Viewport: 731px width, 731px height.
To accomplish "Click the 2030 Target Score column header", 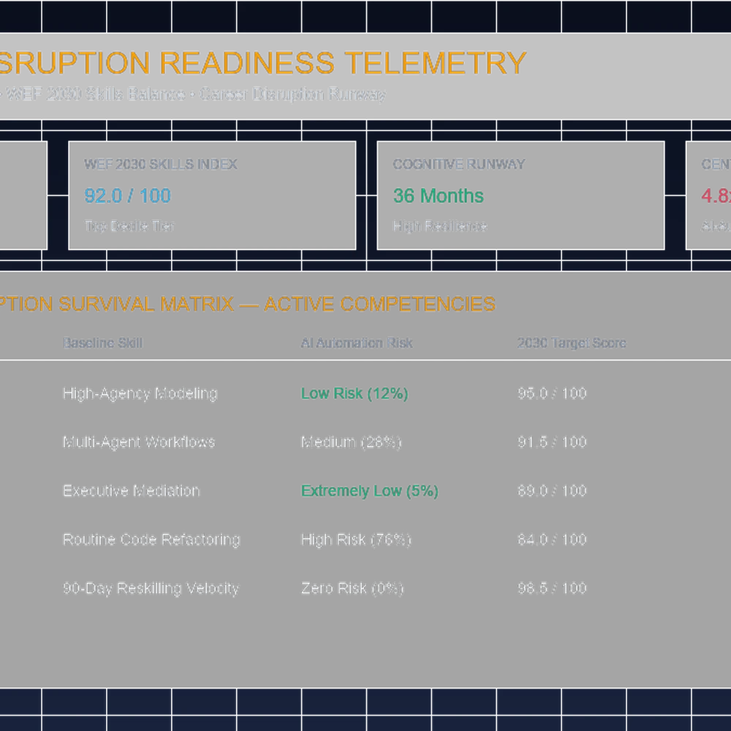I will pos(572,343).
